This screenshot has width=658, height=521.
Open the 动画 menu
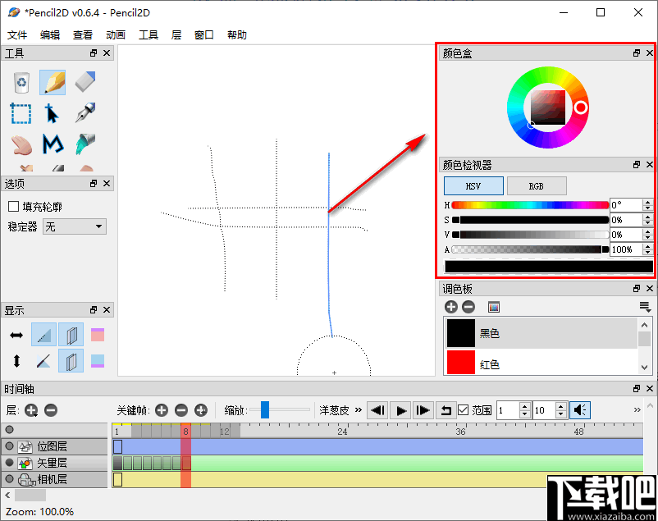coord(115,34)
